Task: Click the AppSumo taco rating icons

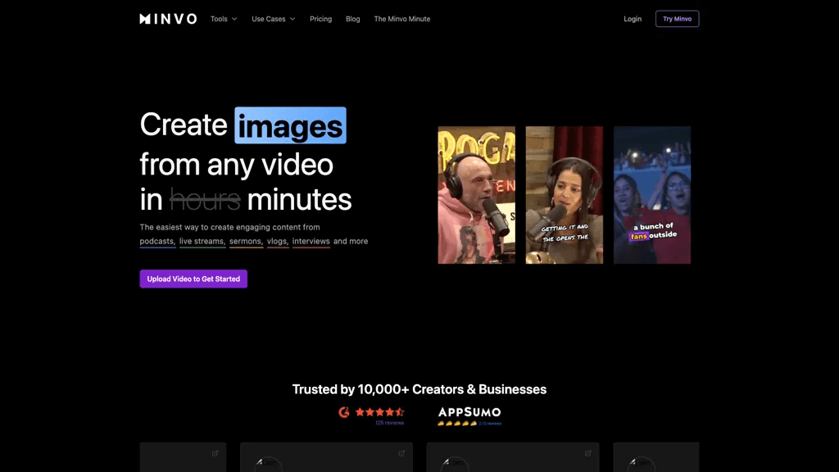Action: 457,424
